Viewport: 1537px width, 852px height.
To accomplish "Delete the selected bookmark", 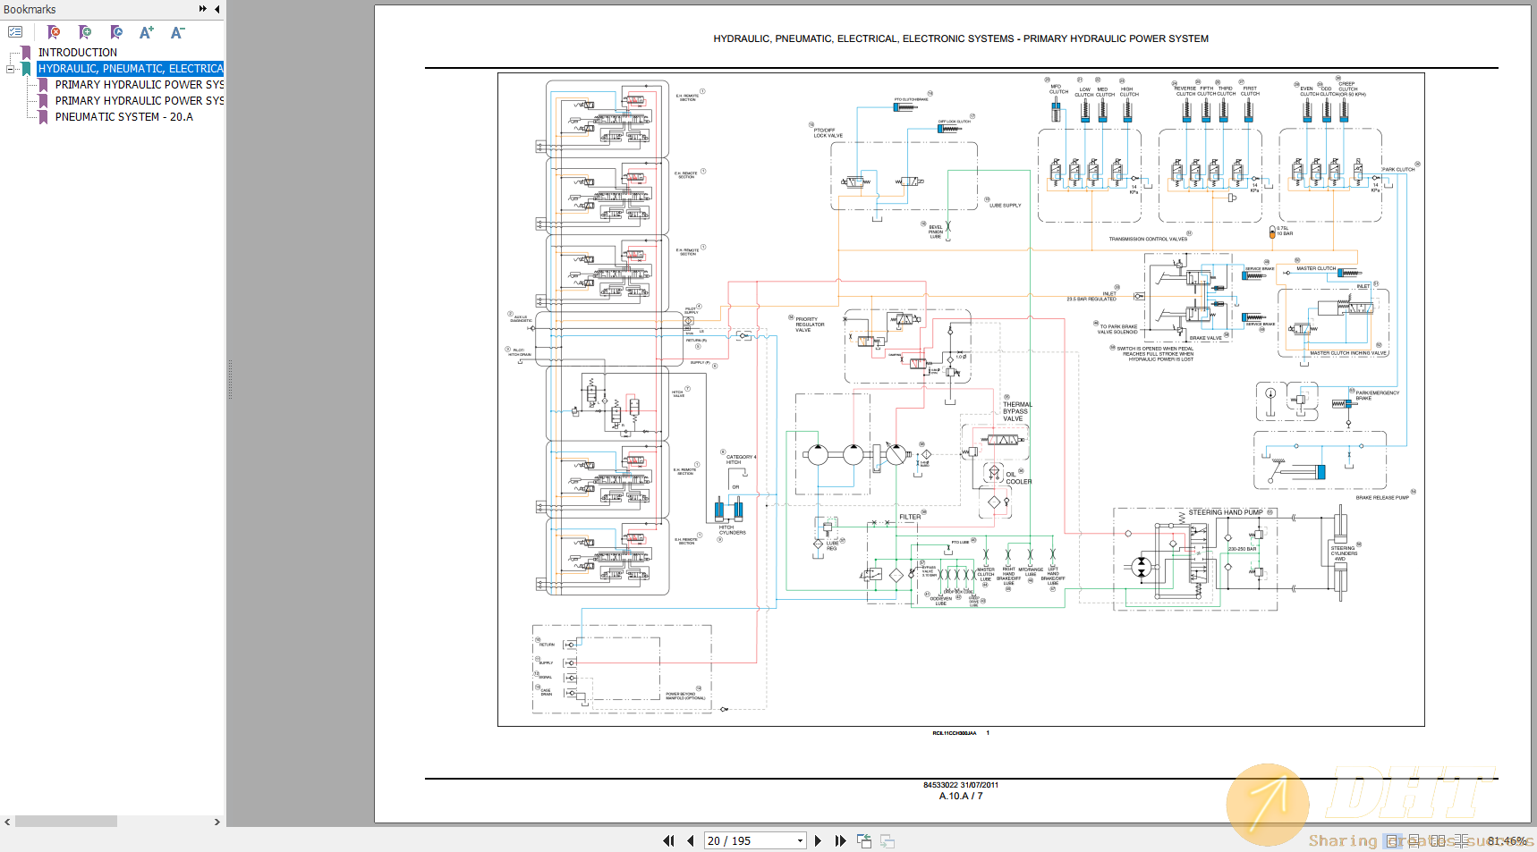I will click(54, 31).
